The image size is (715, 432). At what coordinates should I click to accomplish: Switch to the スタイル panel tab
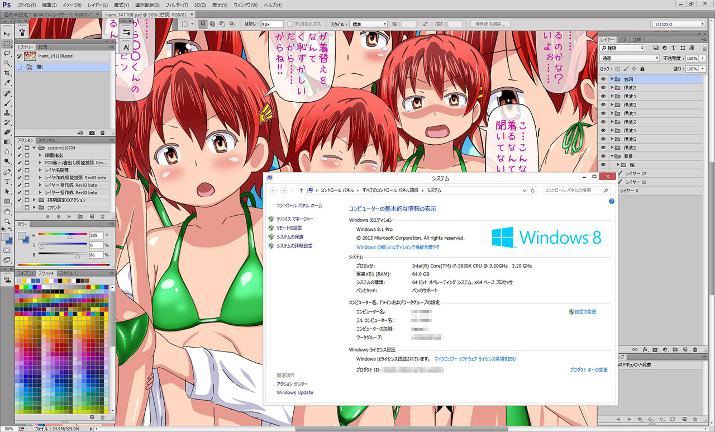66,273
